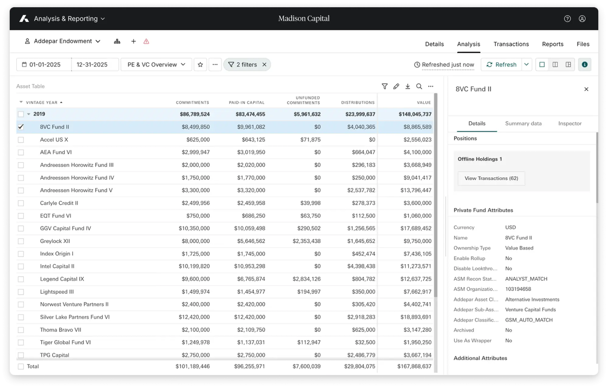
Task: Click the person icon beside Addepar Endowment
Action: pos(27,41)
